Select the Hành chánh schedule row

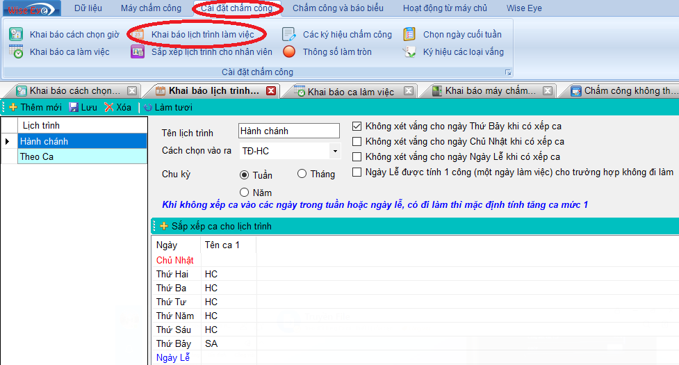82,141
